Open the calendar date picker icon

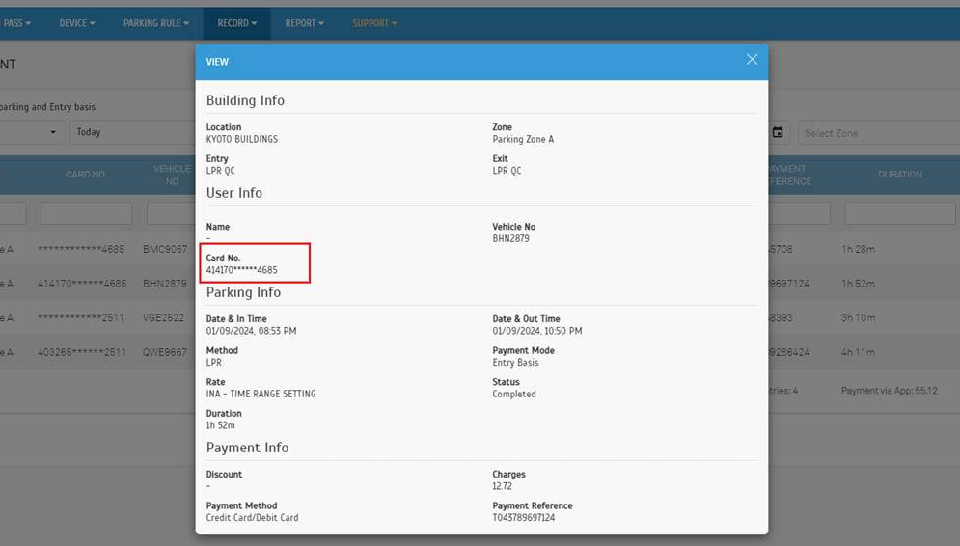point(778,133)
